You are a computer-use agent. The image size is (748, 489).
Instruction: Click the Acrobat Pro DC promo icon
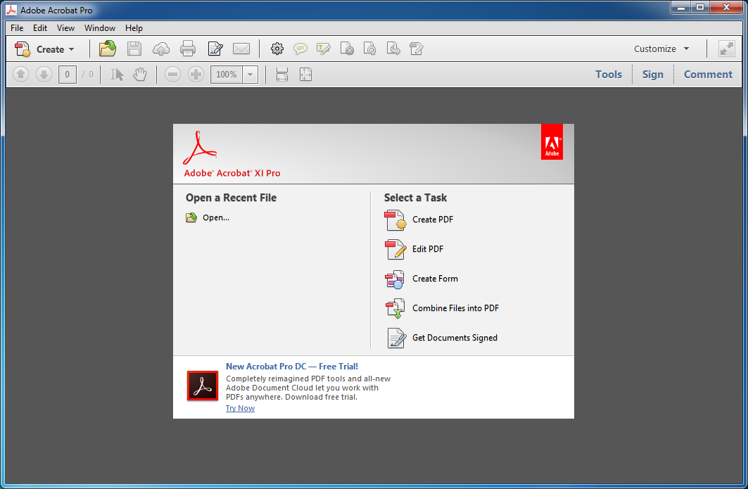tap(203, 386)
